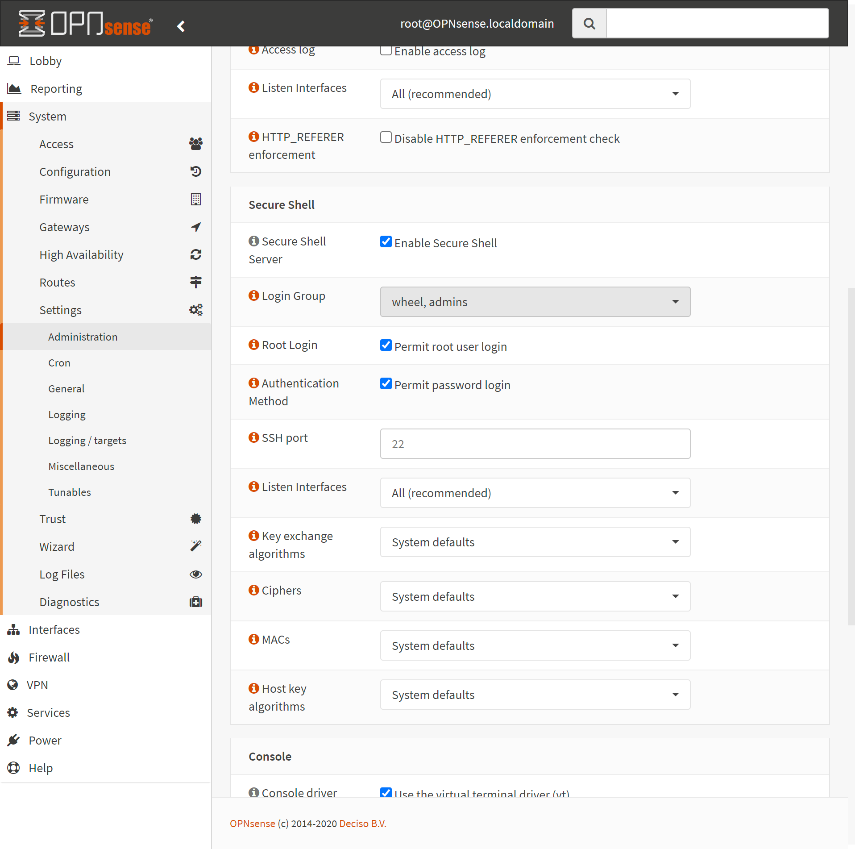Image resolution: width=855 pixels, height=849 pixels.
Task: Click the Configuration history icon
Action: 195,171
